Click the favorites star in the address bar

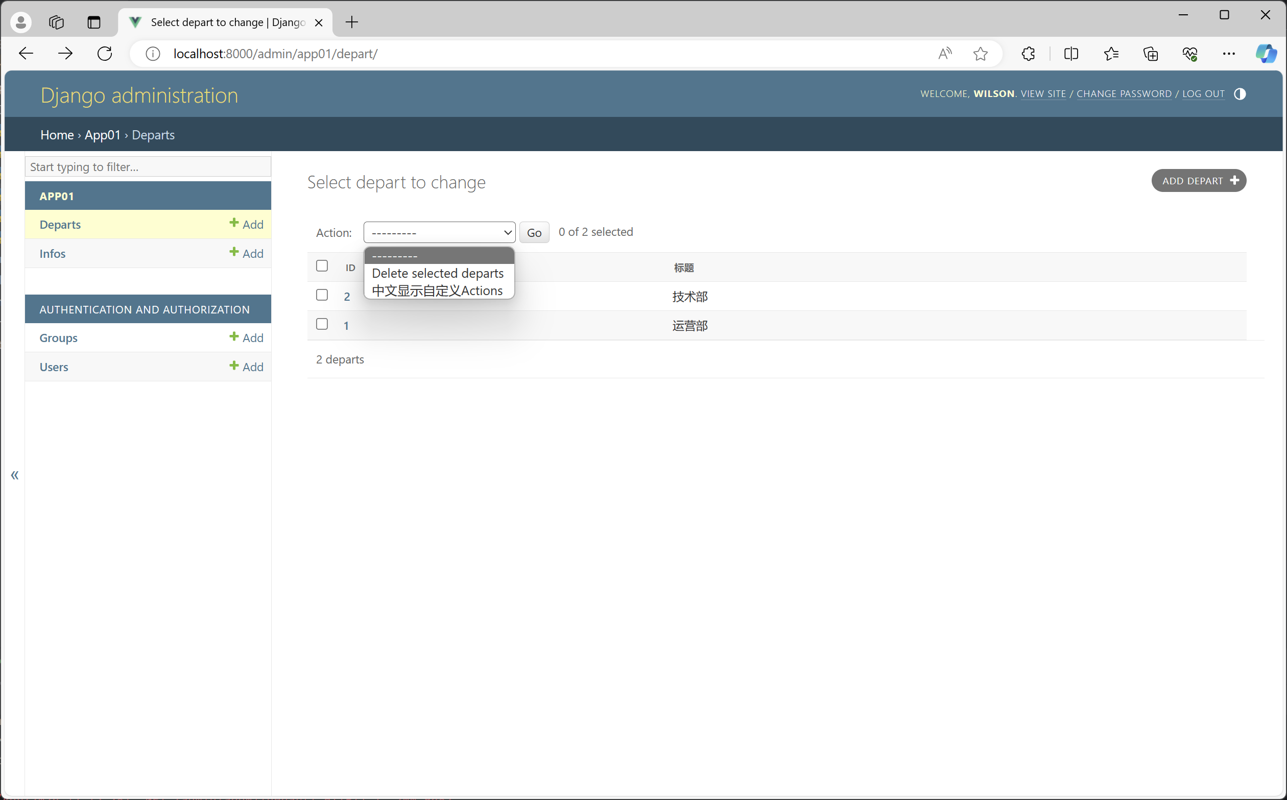[x=980, y=54]
